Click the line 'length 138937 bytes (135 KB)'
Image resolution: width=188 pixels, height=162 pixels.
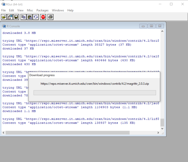(69, 123)
